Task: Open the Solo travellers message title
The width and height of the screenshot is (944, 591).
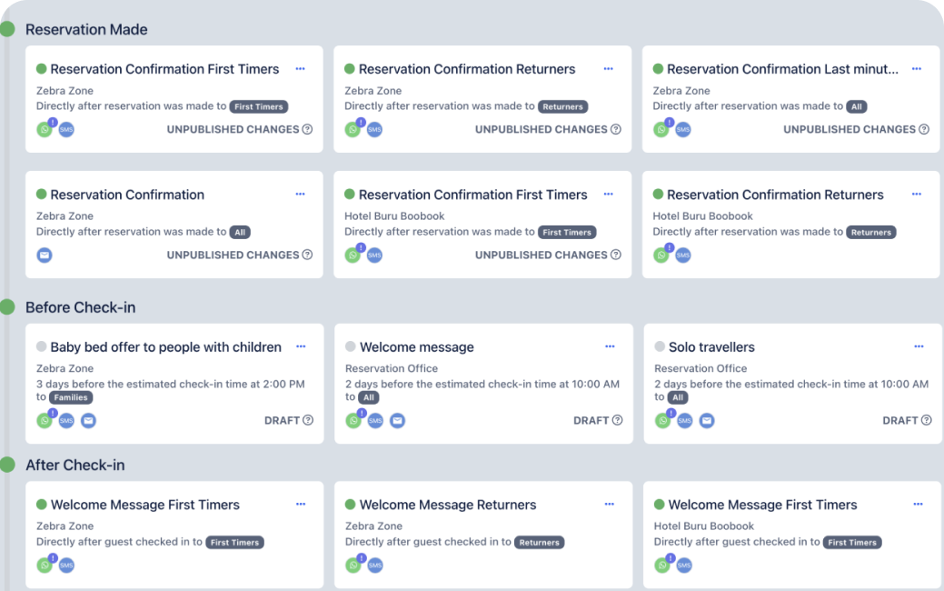Action: coord(711,347)
